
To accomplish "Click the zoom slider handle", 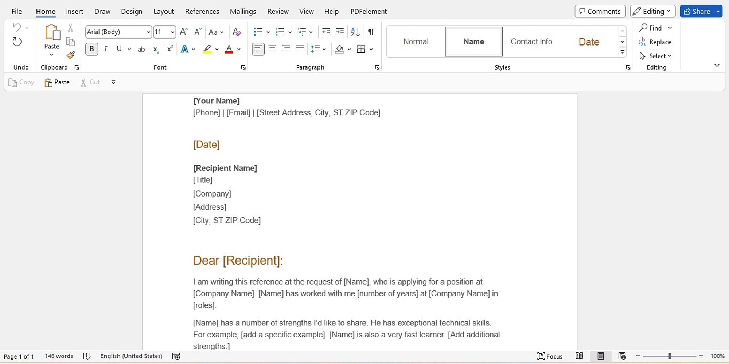I will 670,356.
